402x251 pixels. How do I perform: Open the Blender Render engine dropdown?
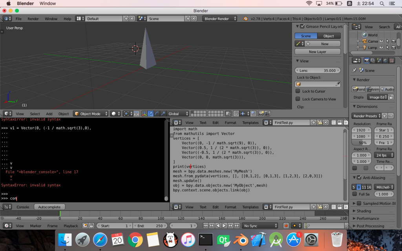coord(220,18)
